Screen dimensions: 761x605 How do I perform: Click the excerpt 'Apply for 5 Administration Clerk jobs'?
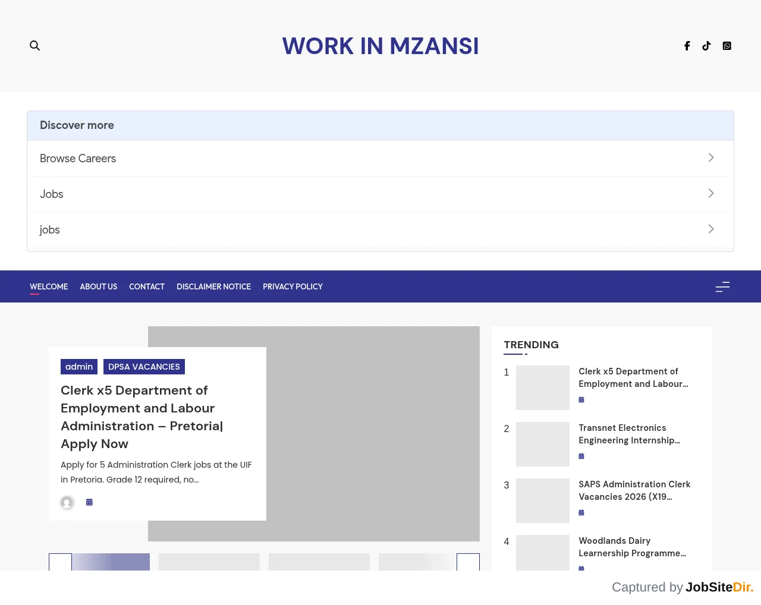pos(156,472)
